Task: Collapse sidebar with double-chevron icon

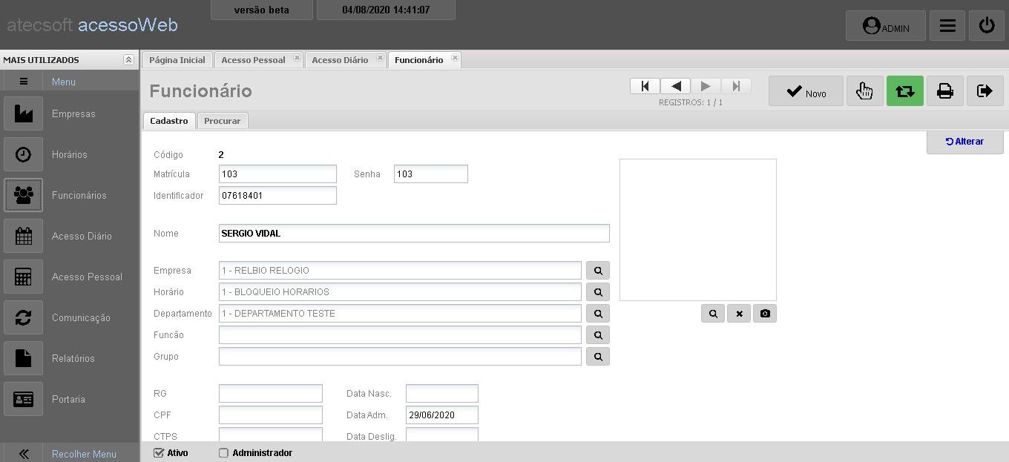Action: 24,454
